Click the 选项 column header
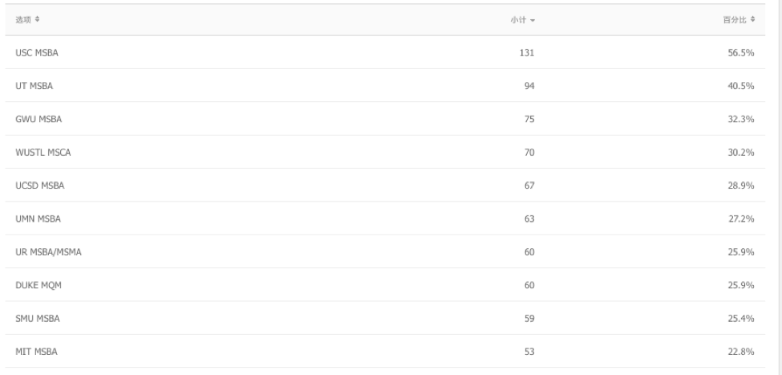Screen dimensions: 782x375 tap(23, 19)
